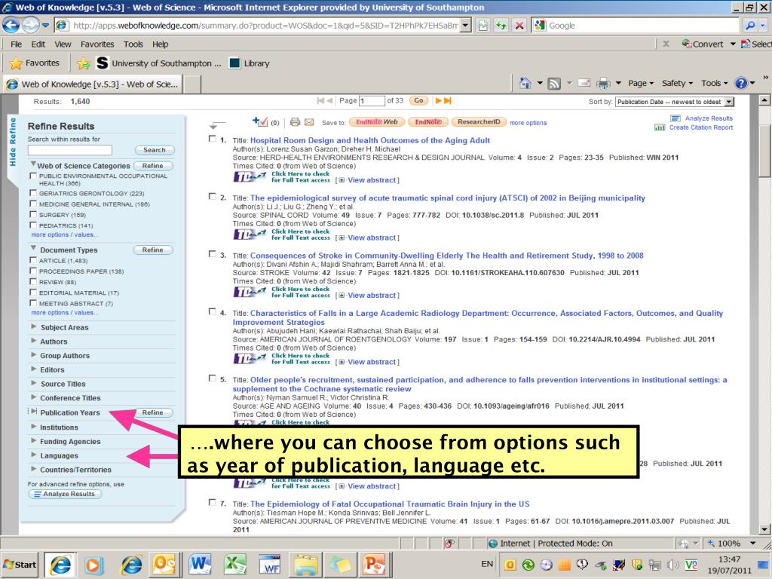Screen dimensions: 772x579
Task: Click the results Print icon
Action: point(295,122)
